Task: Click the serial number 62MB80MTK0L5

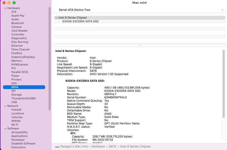Action: coord(116,97)
